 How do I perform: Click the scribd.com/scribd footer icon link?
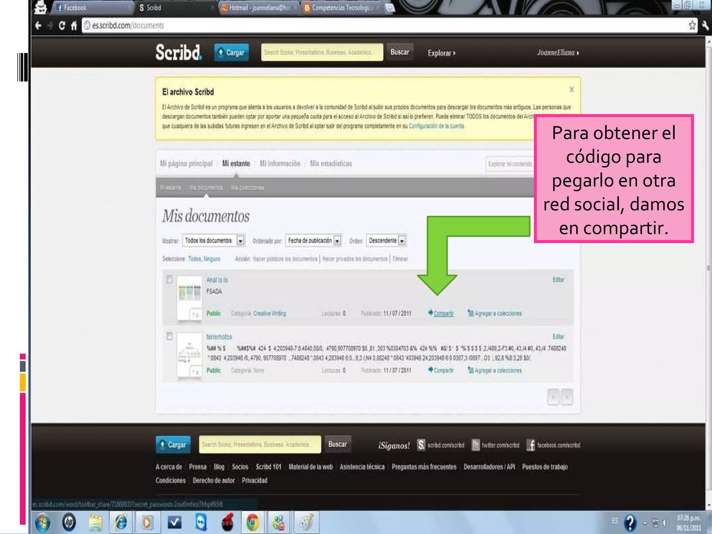coord(441,445)
